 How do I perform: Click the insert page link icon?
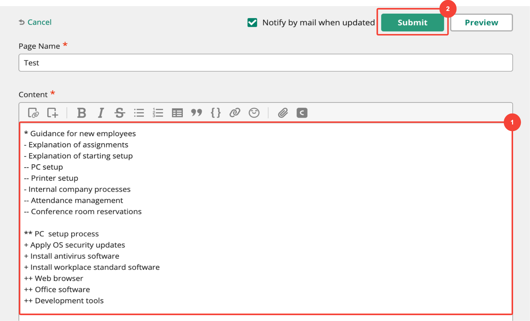[x=33, y=113]
